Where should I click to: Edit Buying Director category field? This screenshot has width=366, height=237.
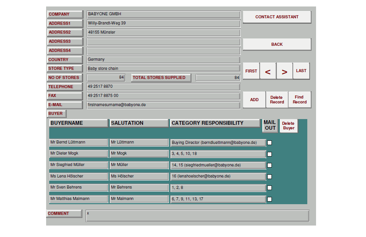click(x=218, y=143)
